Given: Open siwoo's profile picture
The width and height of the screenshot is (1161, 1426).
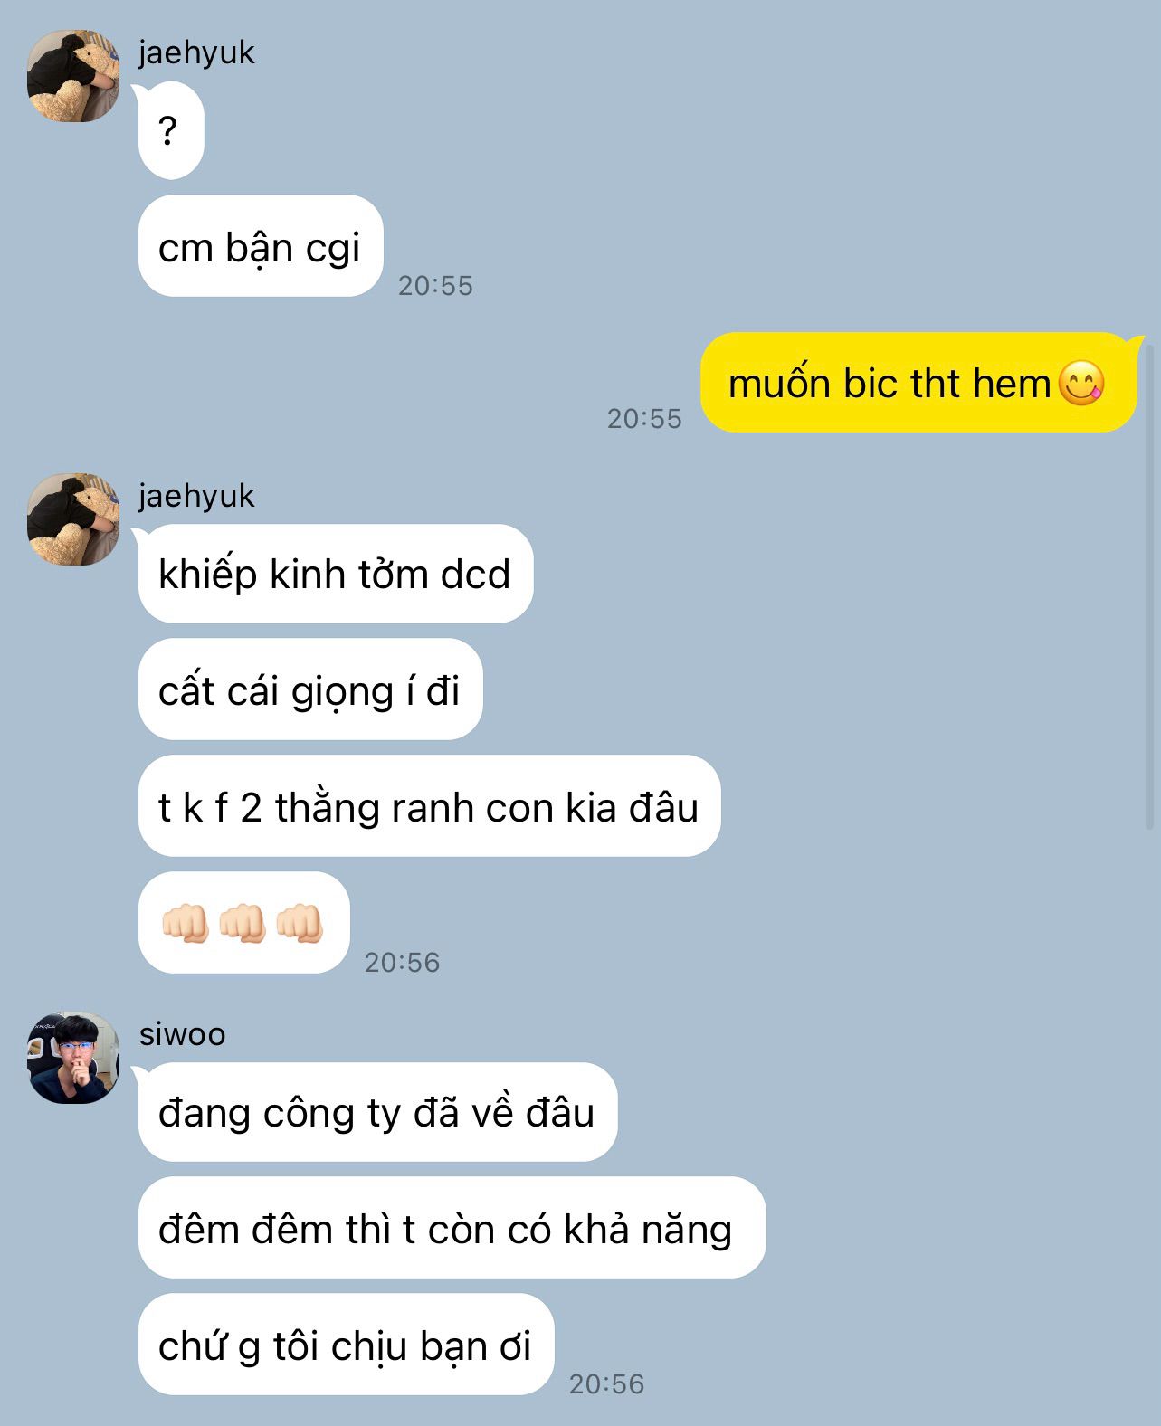Looking at the screenshot, I should 73,1058.
